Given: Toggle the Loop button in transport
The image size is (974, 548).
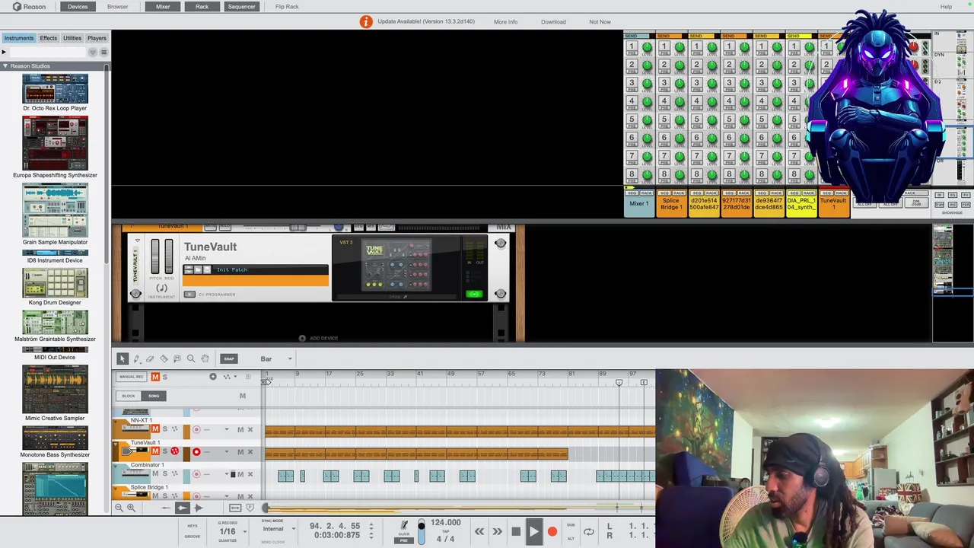Looking at the screenshot, I should point(589,532).
